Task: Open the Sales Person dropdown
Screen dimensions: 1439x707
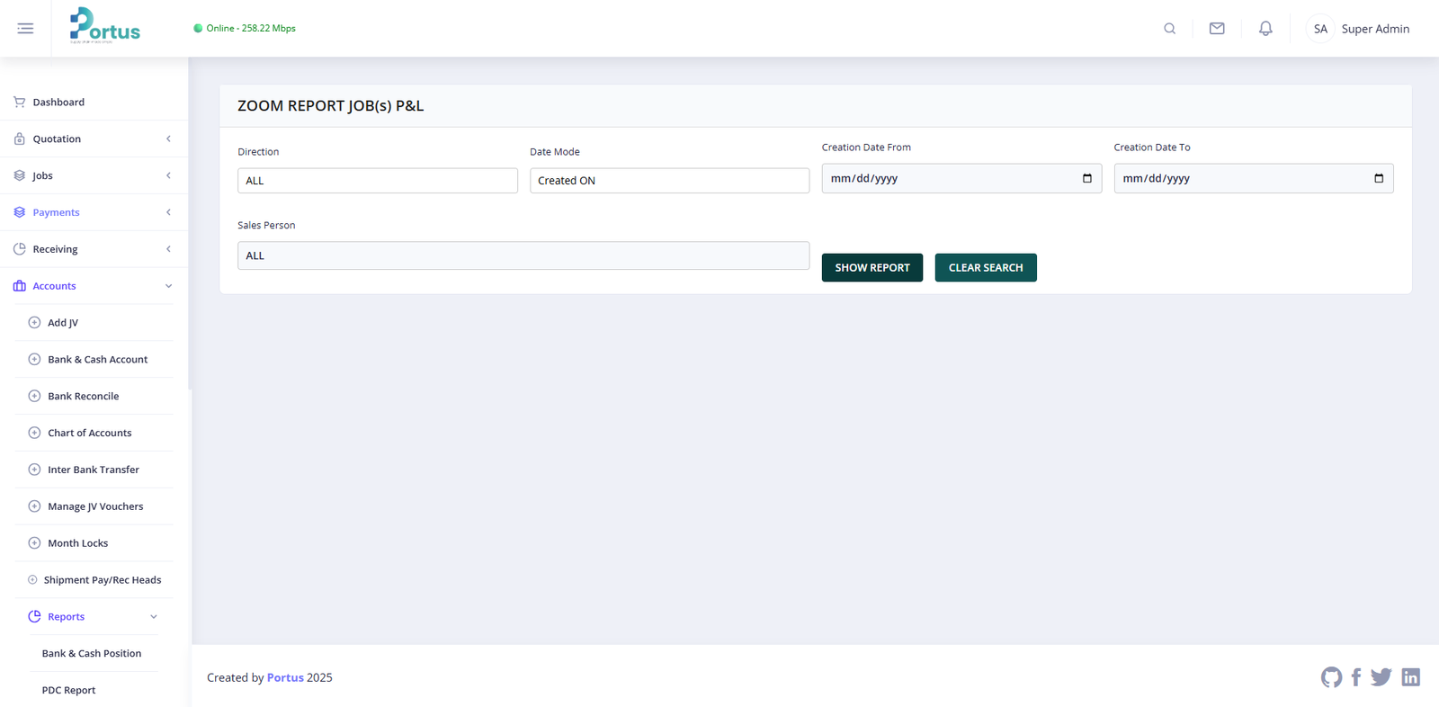Action: coord(523,255)
